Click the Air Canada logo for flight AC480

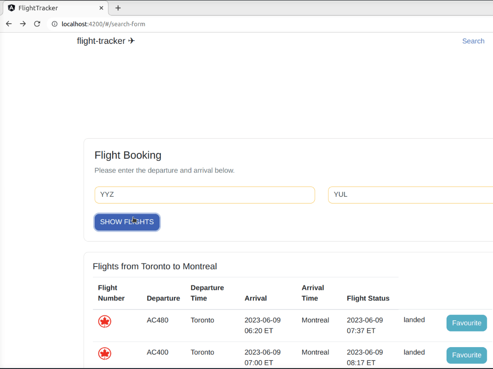click(105, 321)
